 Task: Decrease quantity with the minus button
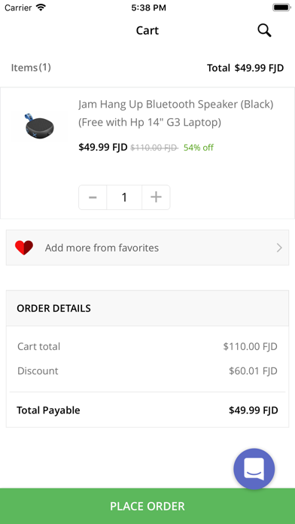[93, 197]
